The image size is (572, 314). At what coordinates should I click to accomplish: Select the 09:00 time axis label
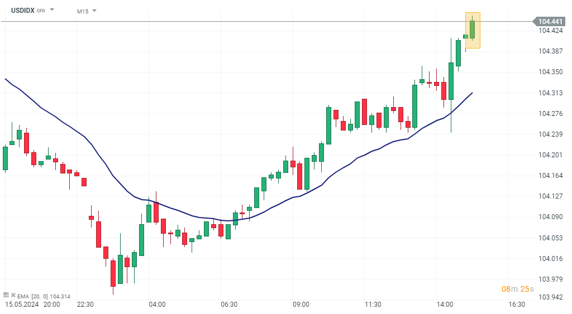301,305
